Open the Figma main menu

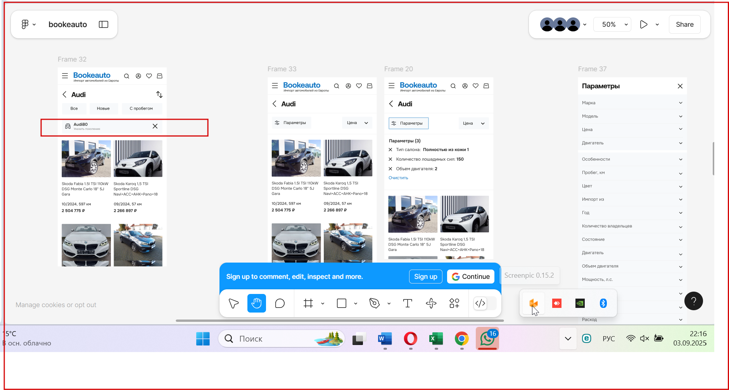pyautogui.click(x=28, y=24)
